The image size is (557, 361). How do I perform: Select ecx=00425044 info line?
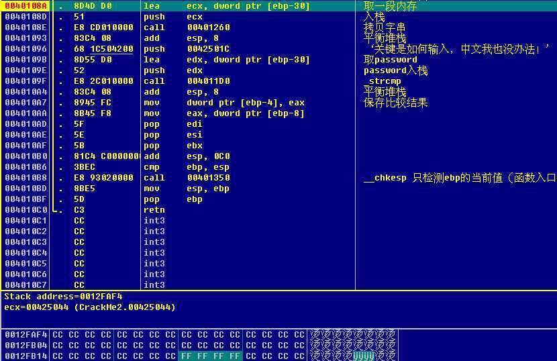(x=89, y=307)
